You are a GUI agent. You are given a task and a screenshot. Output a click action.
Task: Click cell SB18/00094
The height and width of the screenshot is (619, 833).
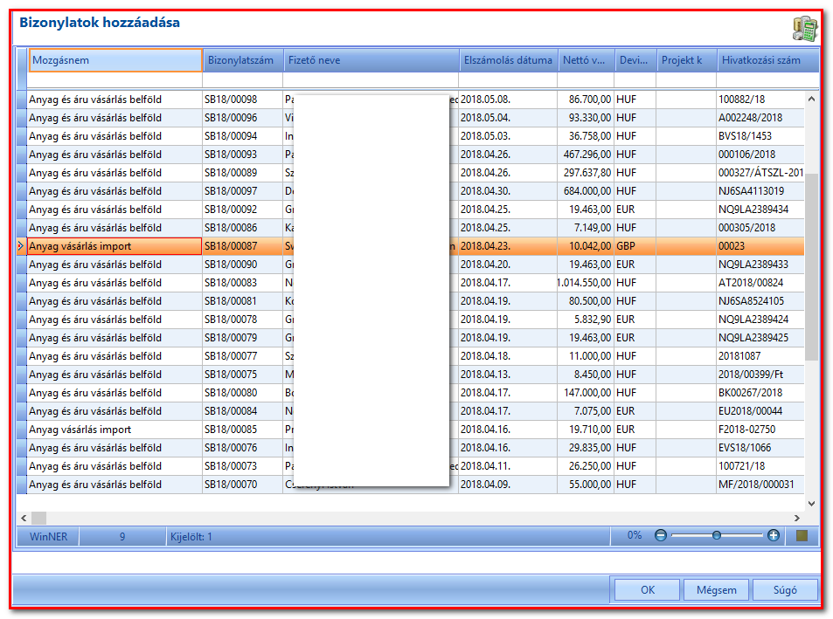coord(242,136)
